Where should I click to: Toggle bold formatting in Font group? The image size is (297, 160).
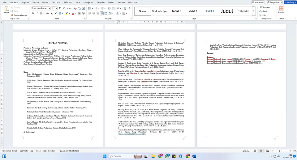point(33,13)
